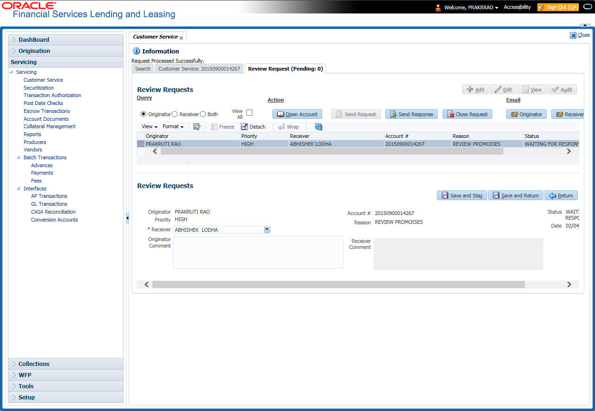The width and height of the screenshot is (595, 411).
Task: Open Transaction Authorization in the tree
Action: click(53, 95)
